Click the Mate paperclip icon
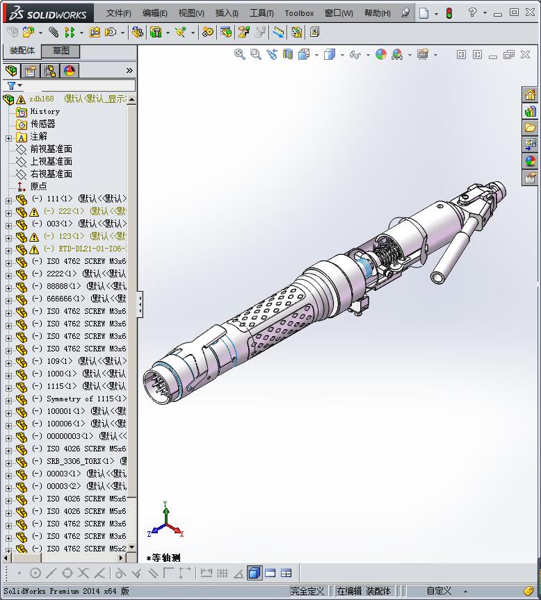 point(54,32)
